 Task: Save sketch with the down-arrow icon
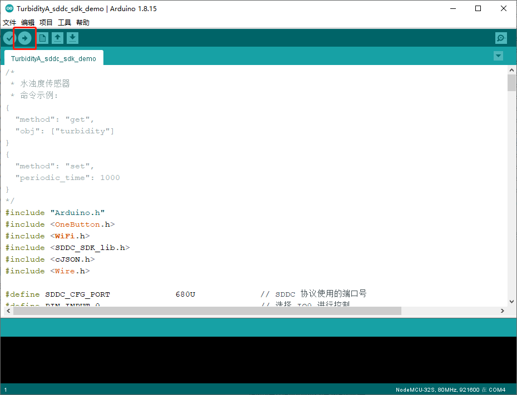[72, 38]
